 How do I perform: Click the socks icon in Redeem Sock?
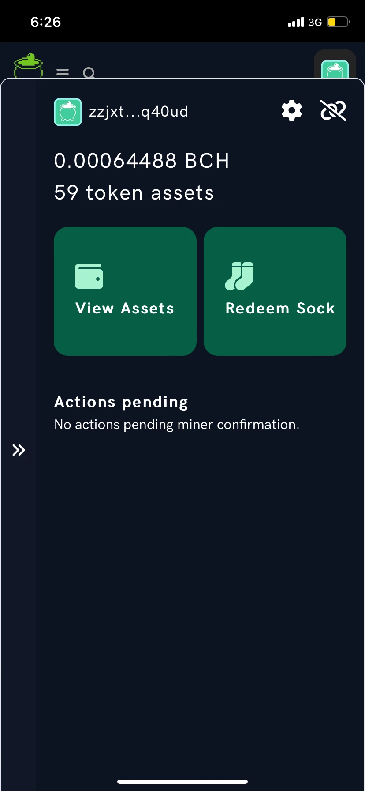coord(239,276)
